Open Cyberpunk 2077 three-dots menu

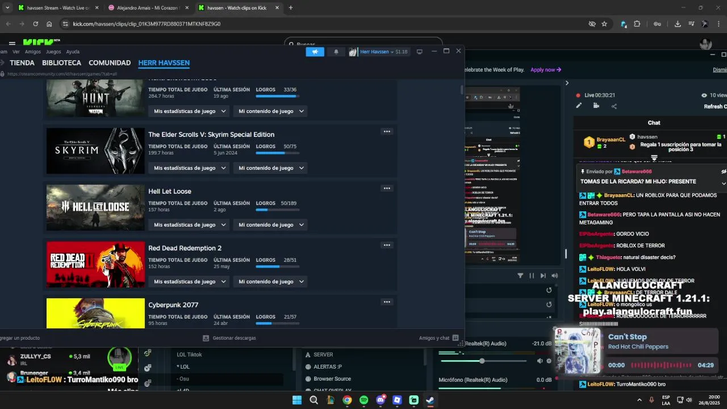pyautogui.click(x=387, y=302)
